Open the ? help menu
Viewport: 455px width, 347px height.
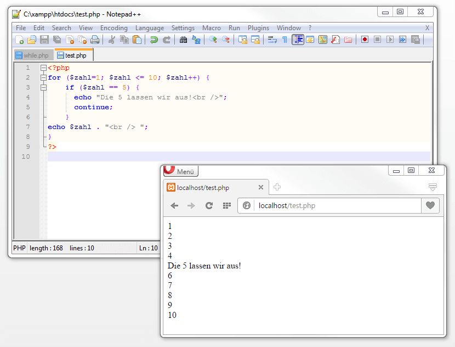[x=310, y=28]
